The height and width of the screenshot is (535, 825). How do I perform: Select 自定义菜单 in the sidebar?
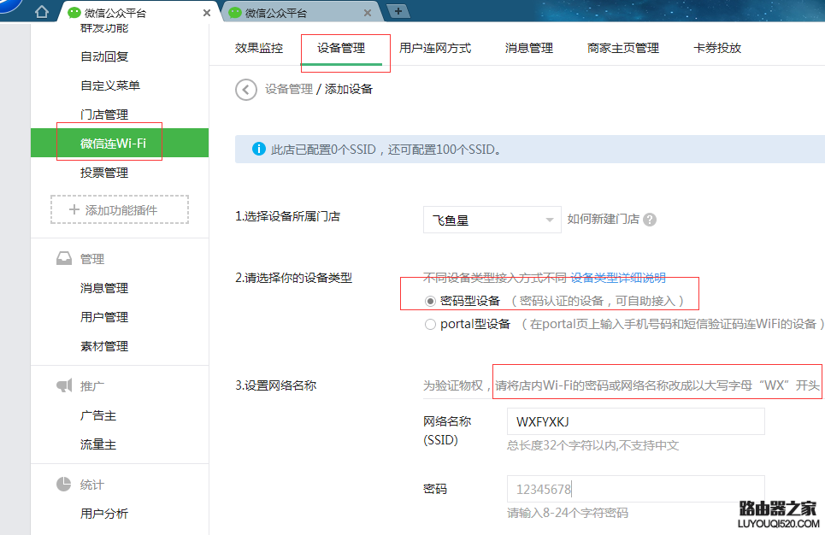click(110, 85)
